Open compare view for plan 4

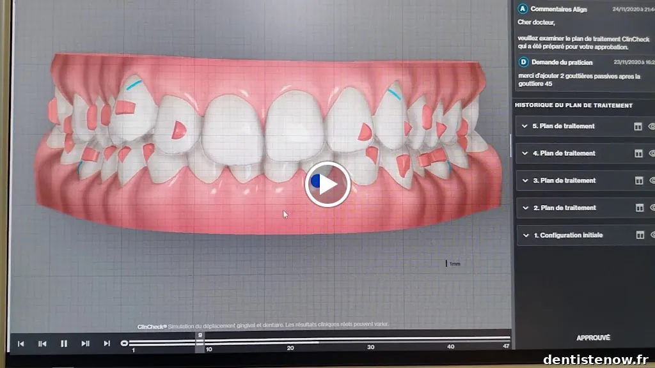pyautogui.click(x=638, y=153)
